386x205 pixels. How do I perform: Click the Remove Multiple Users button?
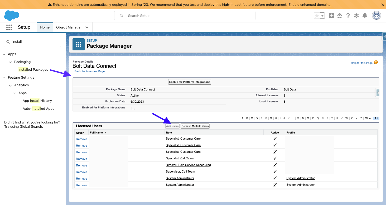point(195,126)
